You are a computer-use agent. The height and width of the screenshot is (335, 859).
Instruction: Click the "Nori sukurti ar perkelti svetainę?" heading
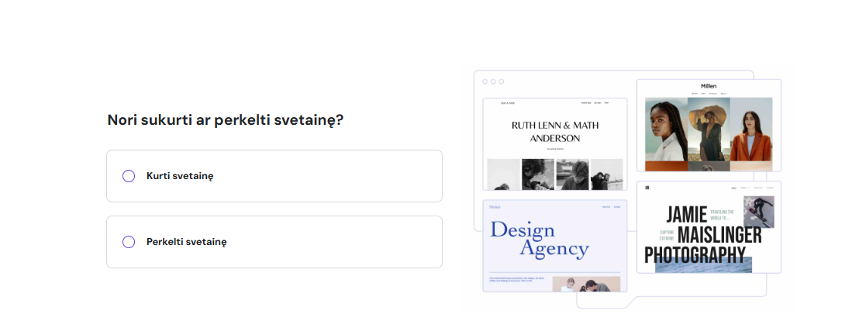226,120
